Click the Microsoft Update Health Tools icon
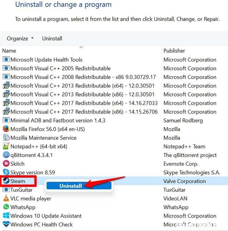The width and height of the screenshot is (228, 231). 6,60
